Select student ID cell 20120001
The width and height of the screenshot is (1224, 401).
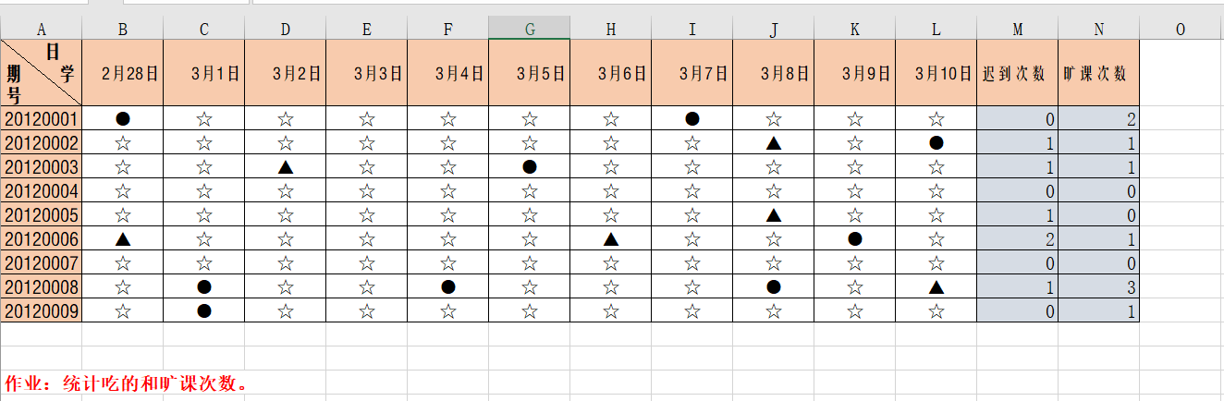[x=42, y=118]
